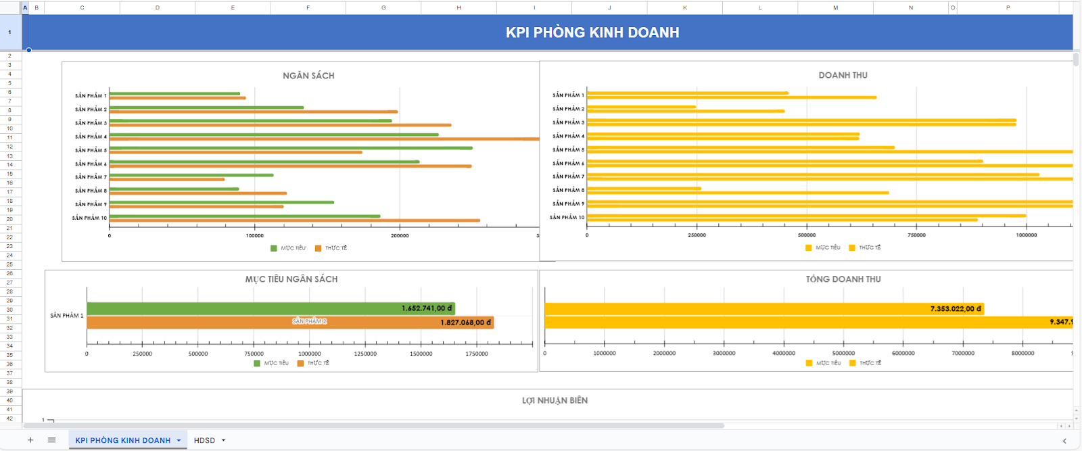
Task: Click the add new sheet plus icon
Action: pyautogui.click(x=30, y=440)
